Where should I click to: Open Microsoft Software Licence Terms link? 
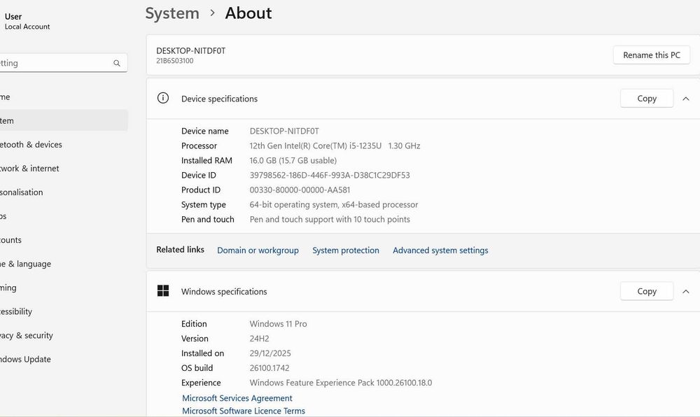244,411
